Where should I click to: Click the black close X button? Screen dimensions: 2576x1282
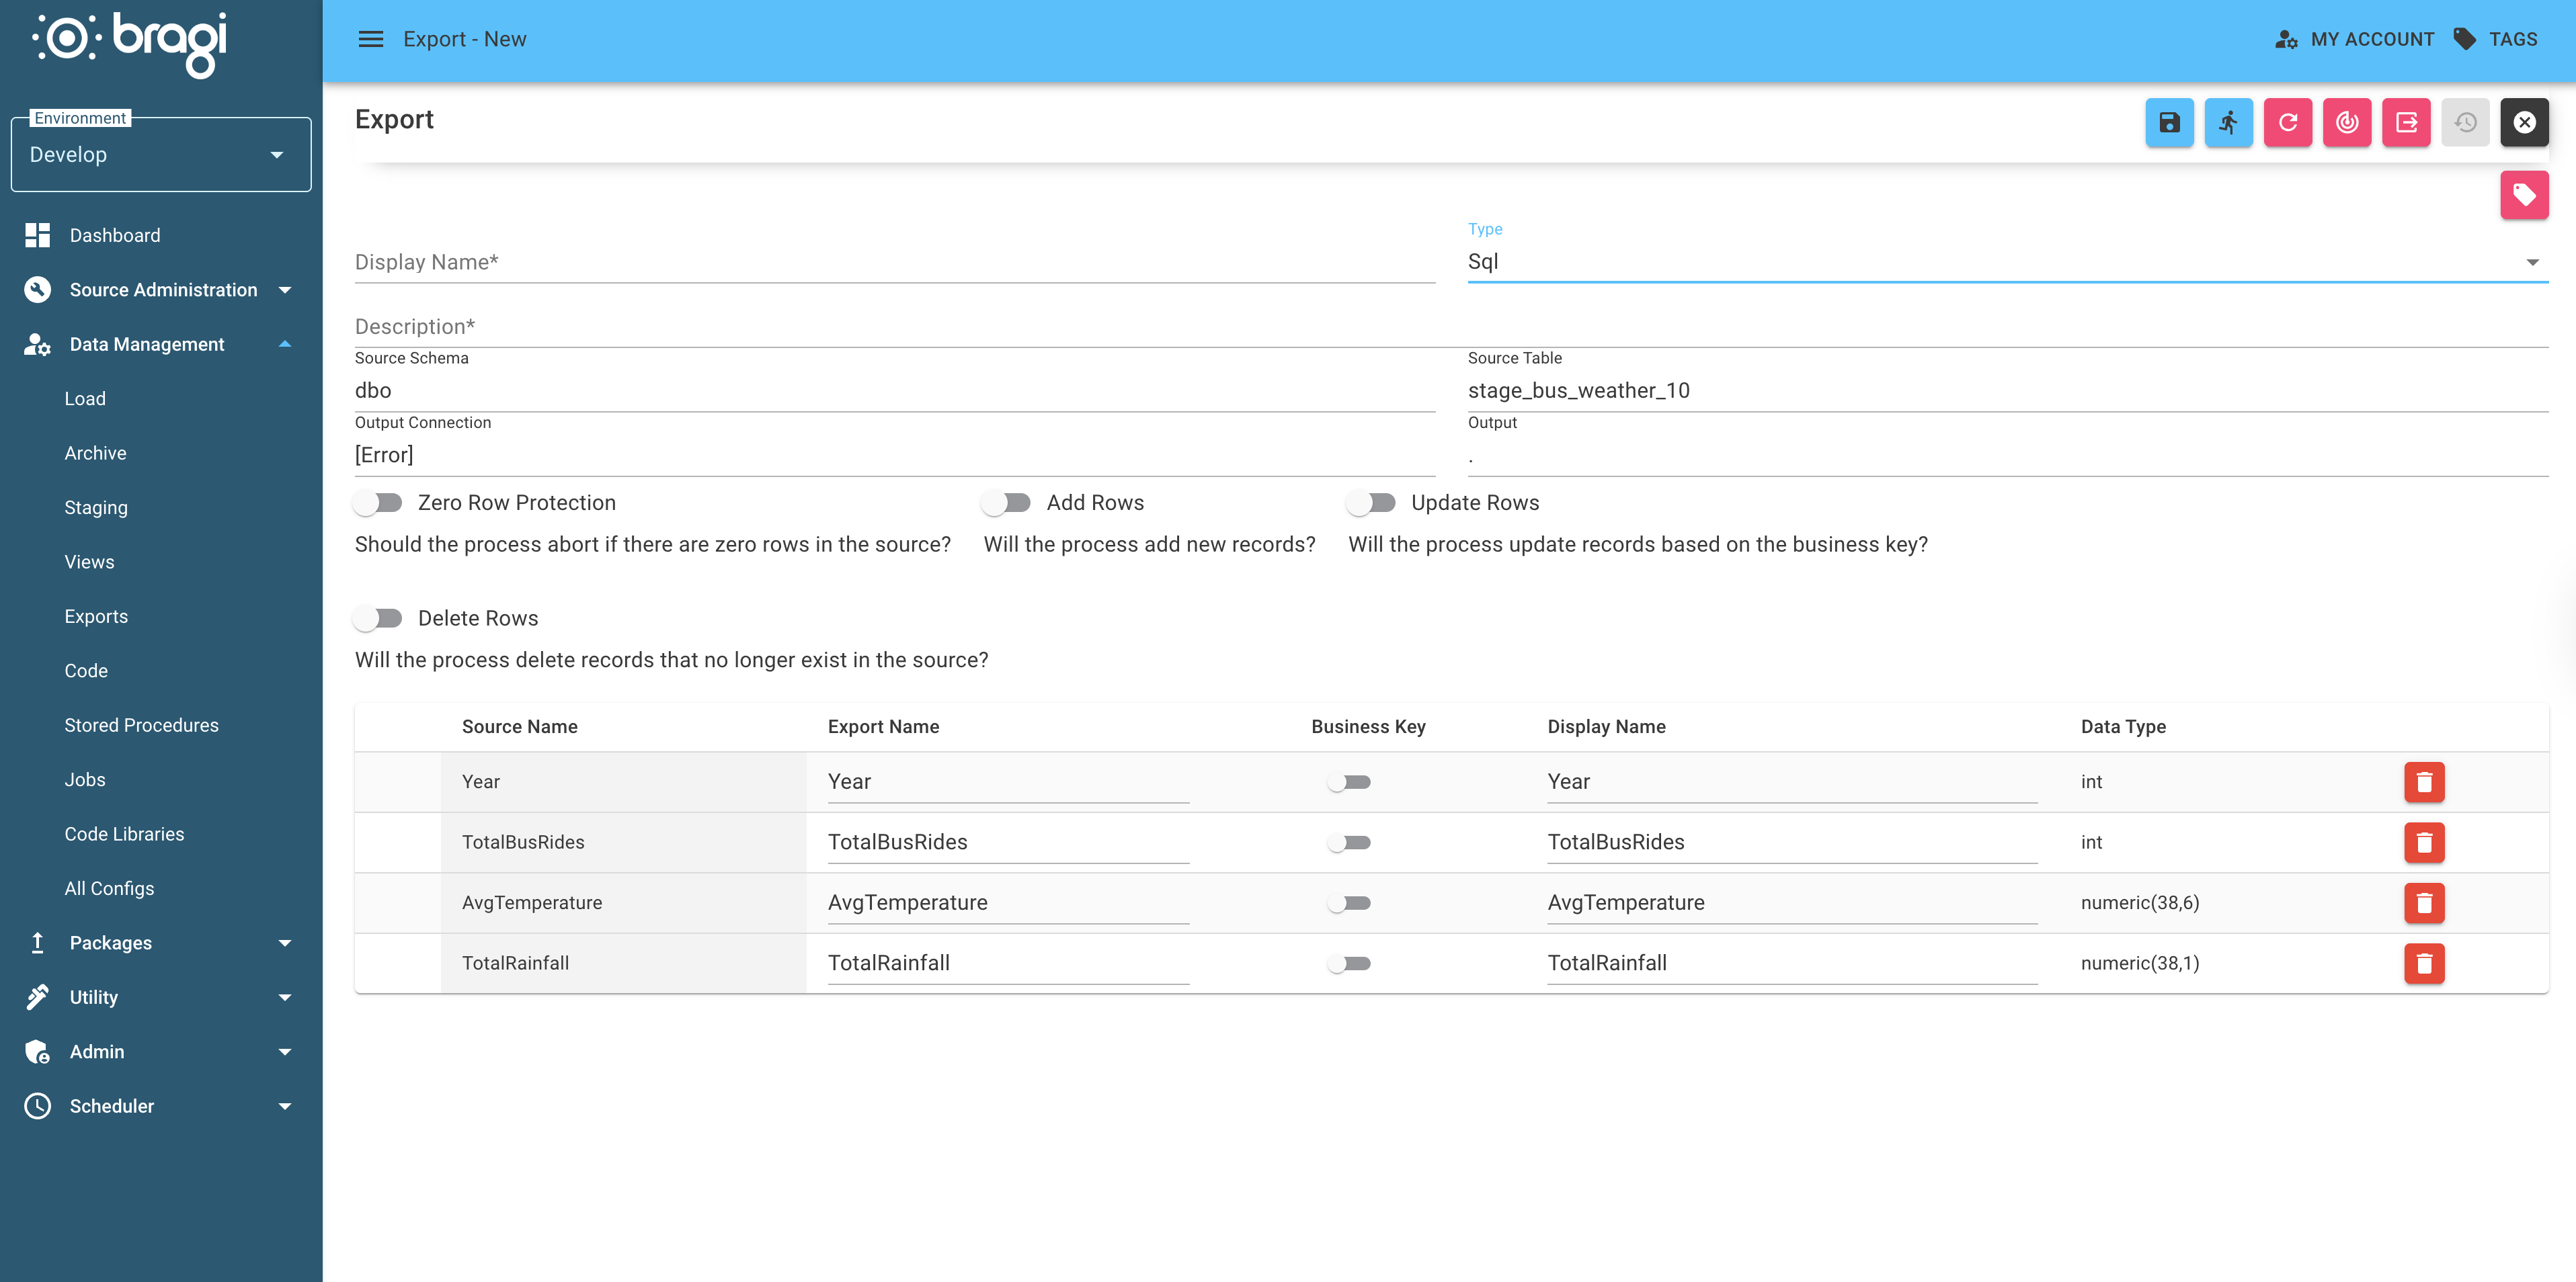2524,122
